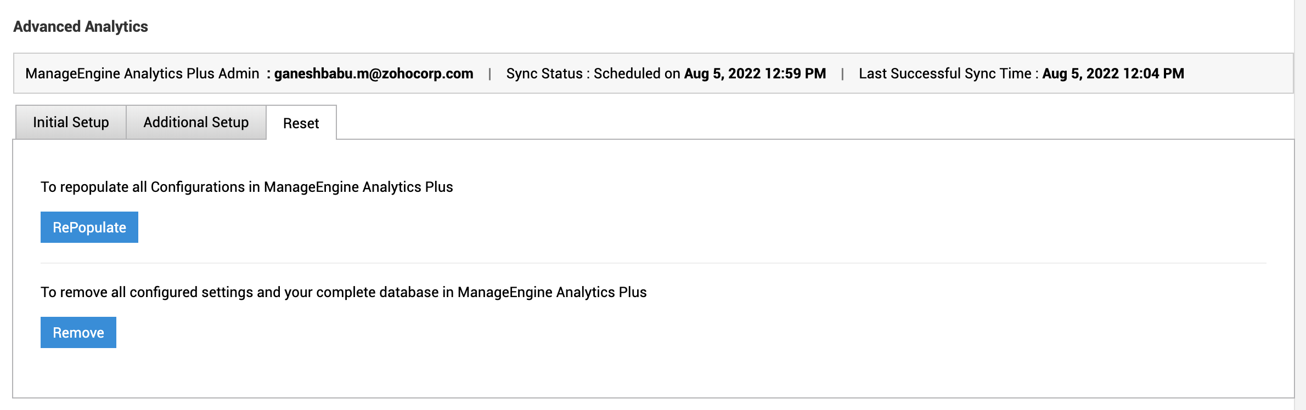Click the pipe separator before Last Successful Sync Time
Viewport: 1306px width, 410px height.
(x=842, y=74)
